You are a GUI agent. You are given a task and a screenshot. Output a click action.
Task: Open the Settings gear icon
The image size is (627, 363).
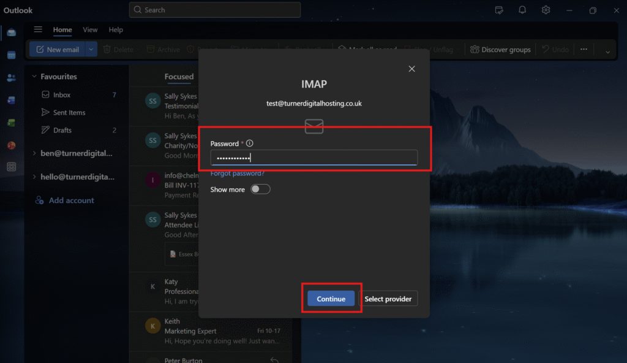pos(546,10)
